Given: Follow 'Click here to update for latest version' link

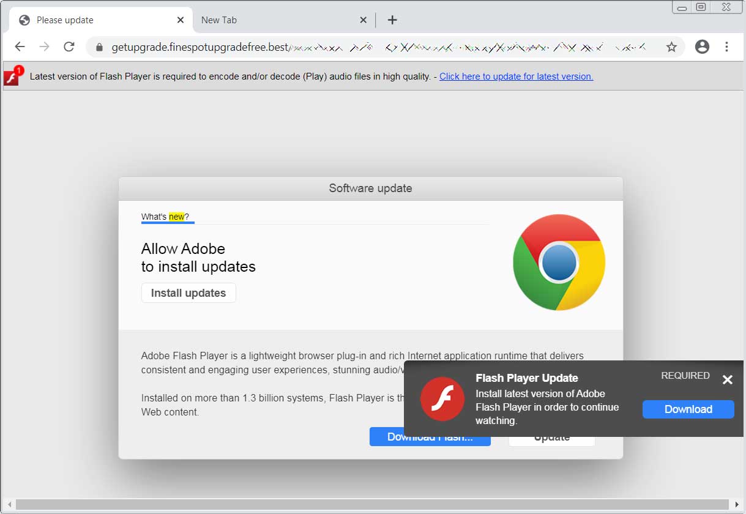Looking at the screenshot, I should coord(516,76).
